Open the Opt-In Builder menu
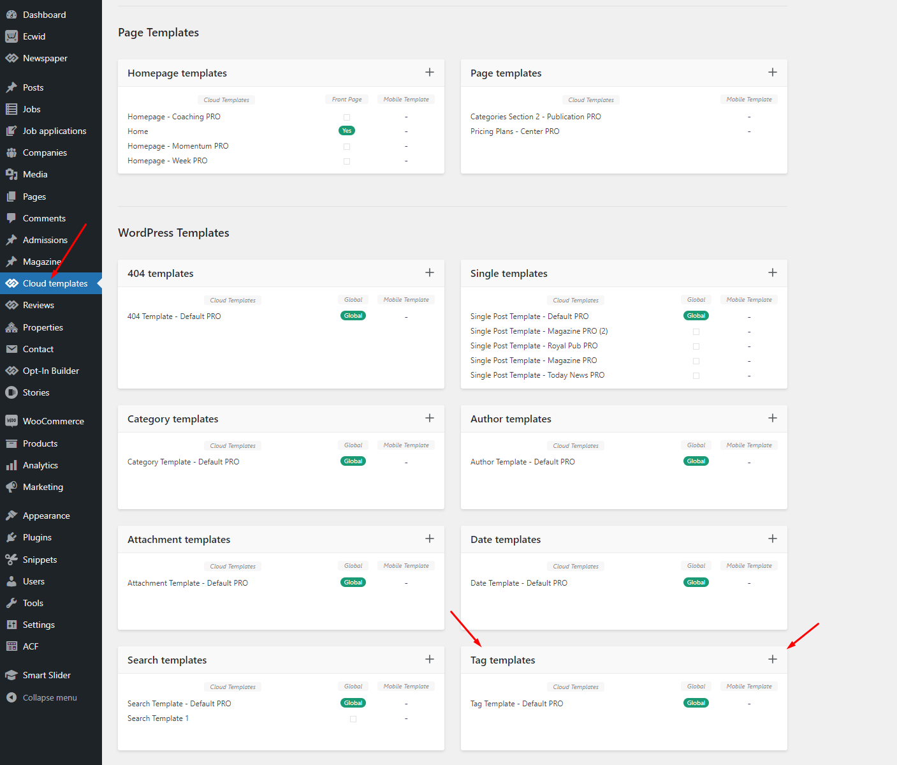Viewport: 897px width, 765px height. click(51, 371)
